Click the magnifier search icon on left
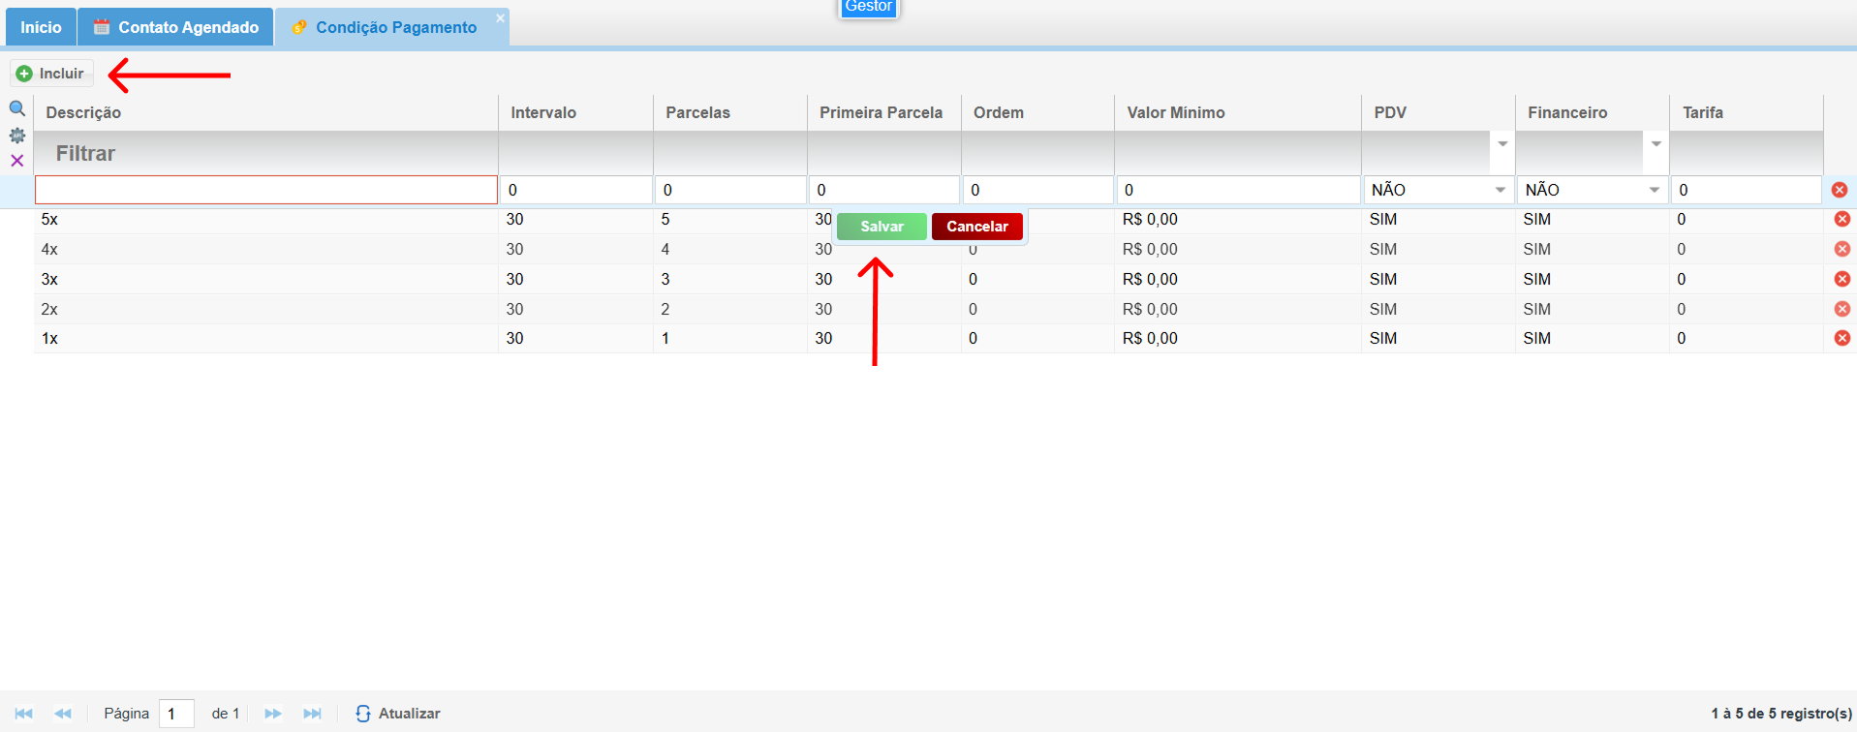This screenshot has height=732, width=1857. tap(17, 108)
